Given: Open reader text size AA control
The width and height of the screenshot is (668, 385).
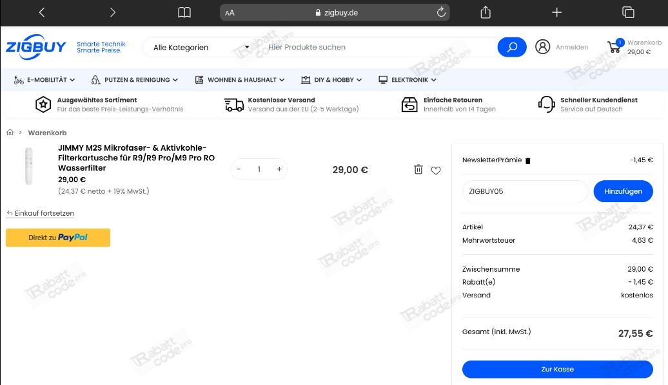Looking at the screenshot, I should point(230,13).
